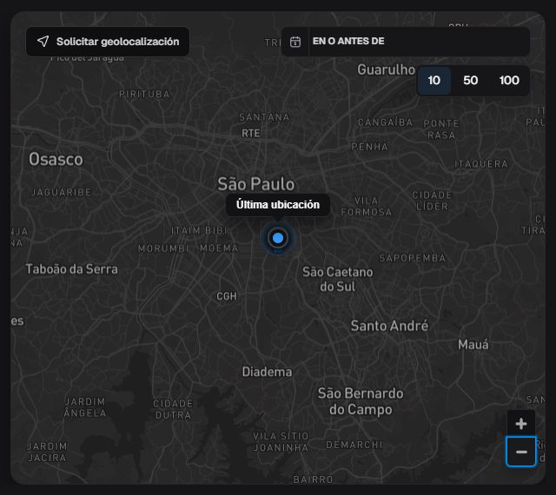Viewport: 556px width, 495px height.
Task: Click the Osasco map label
Action: click(56, 159)
